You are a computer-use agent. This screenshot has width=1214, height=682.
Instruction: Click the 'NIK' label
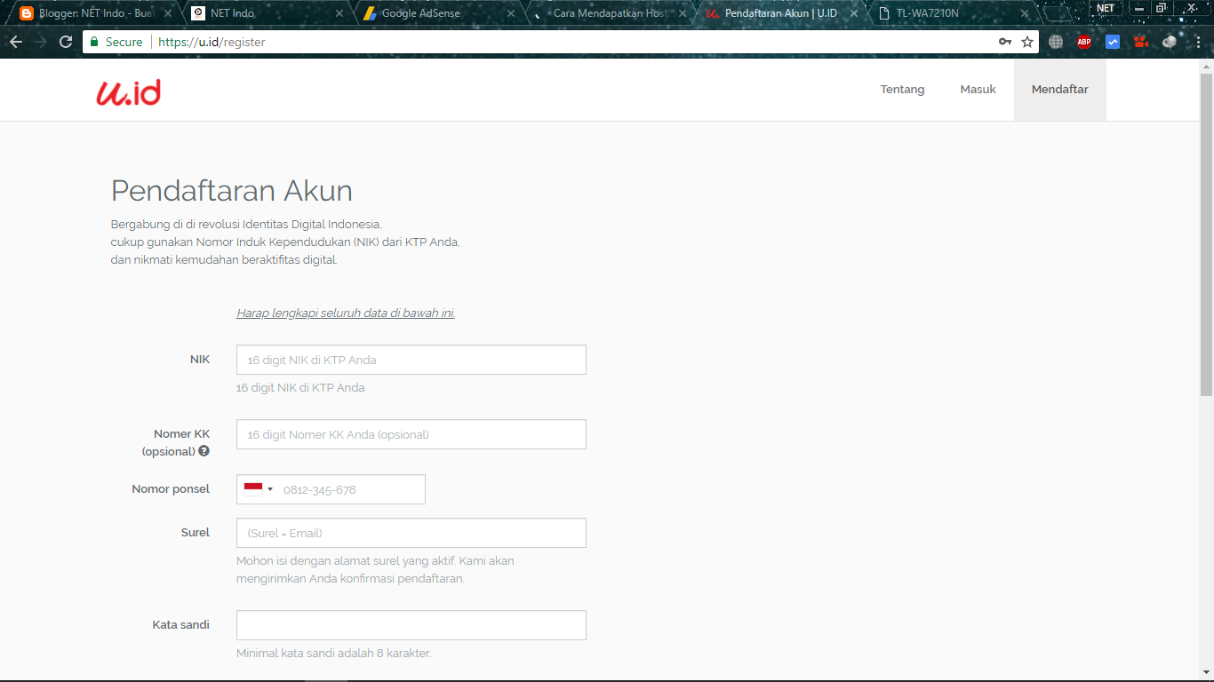coord(200,360)
